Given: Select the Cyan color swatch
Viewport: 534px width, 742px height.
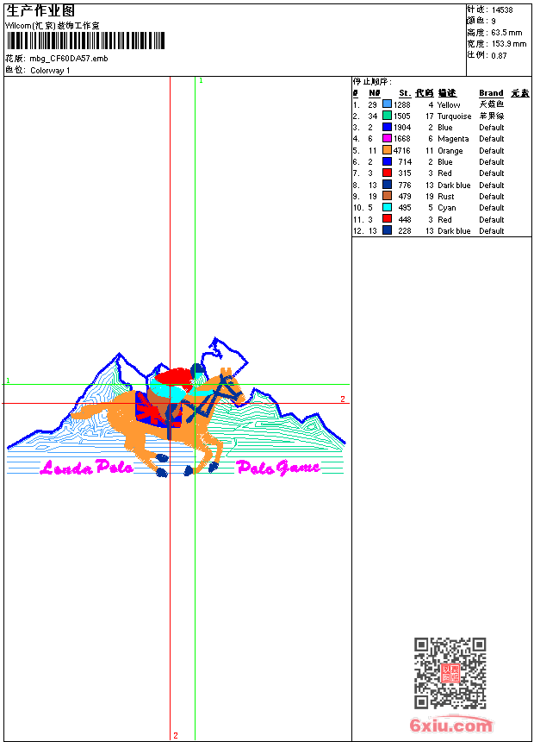Looking at the screenshot, I should (x=387, y=207).
